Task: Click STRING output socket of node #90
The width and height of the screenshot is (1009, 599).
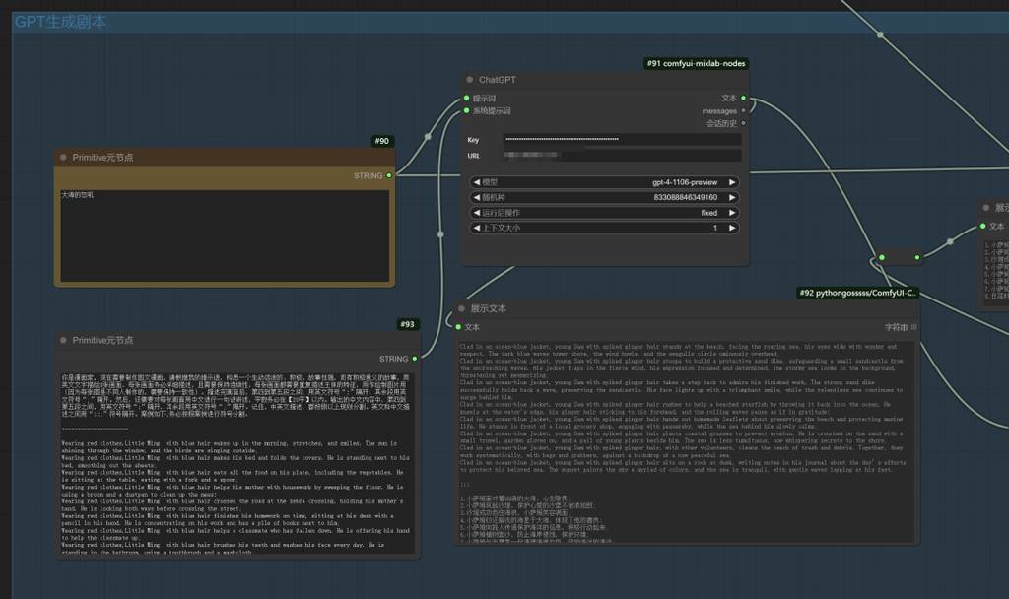Action: 389,175
